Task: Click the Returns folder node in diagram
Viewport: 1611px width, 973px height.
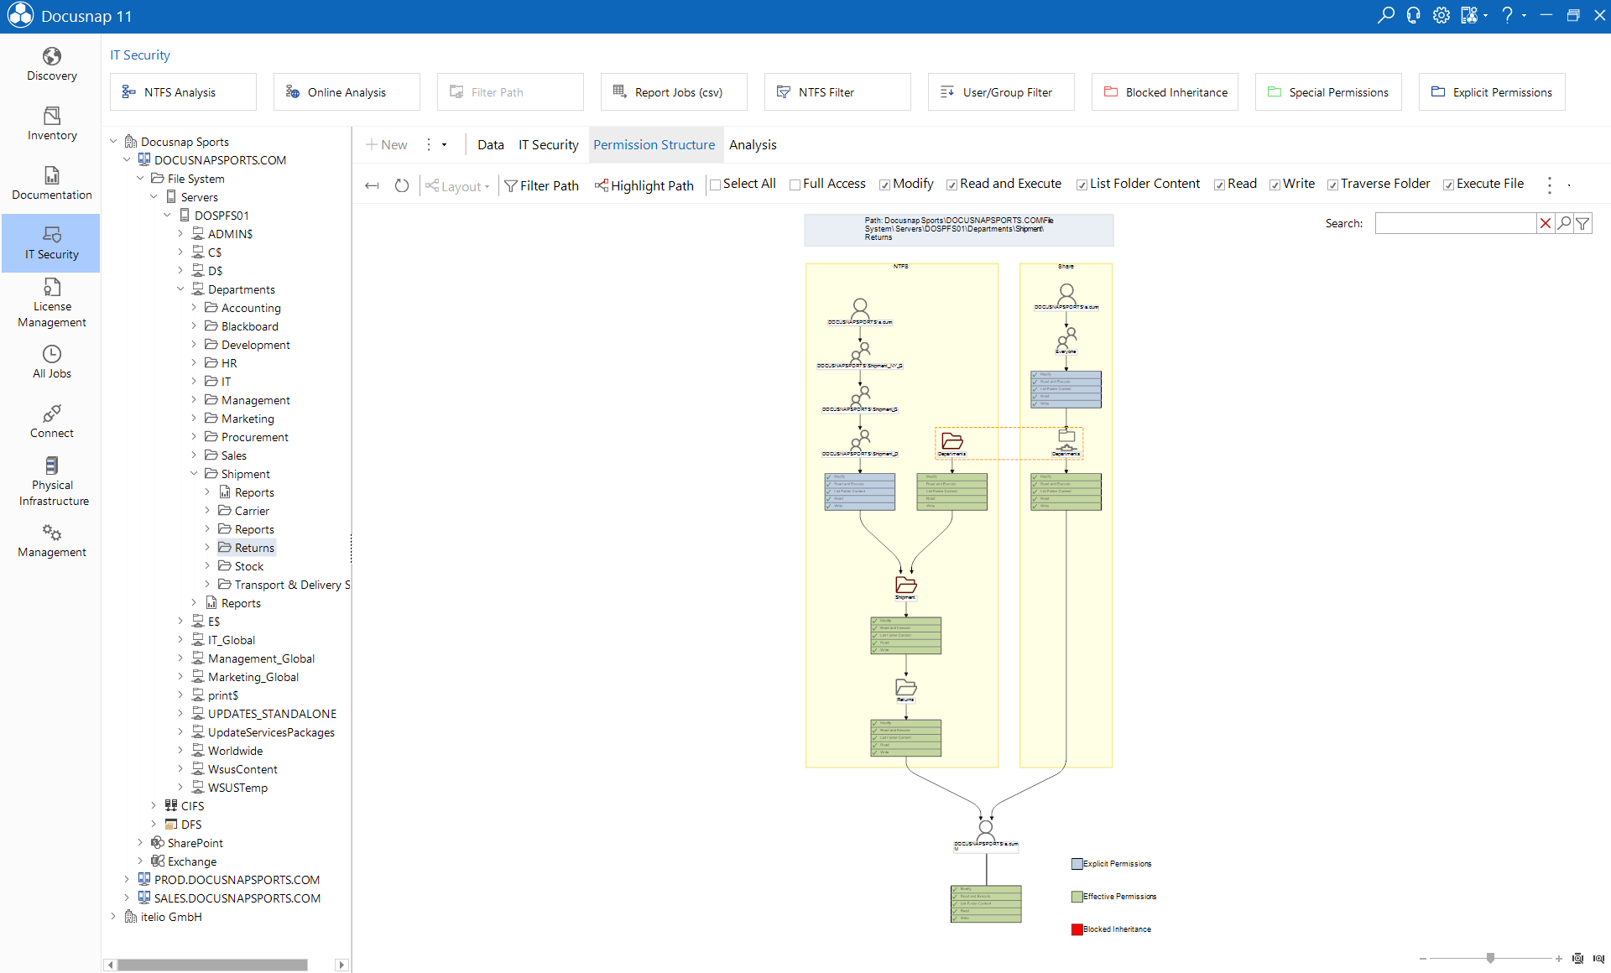Action: [x=906, y=689]
